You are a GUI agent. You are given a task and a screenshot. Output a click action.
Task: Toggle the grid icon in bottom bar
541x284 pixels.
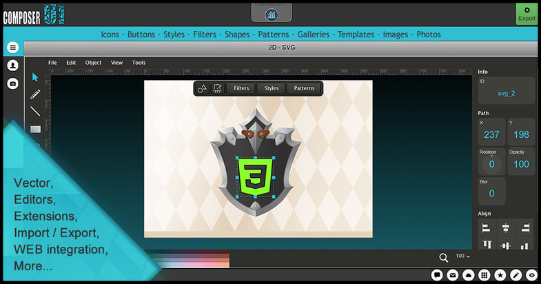pyautogui.click(x=484, y=275)
